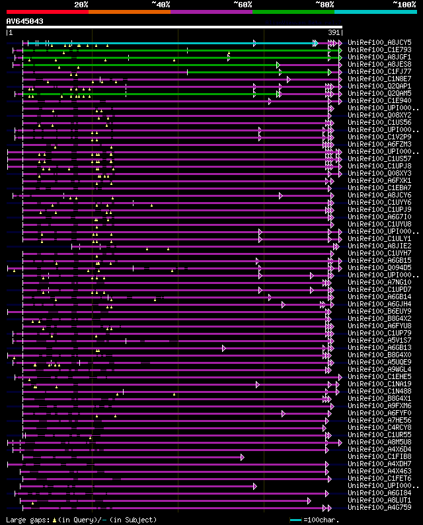Select the UniRef100_A6FZM3 label
423x525 pixels.
click(379, 145)
